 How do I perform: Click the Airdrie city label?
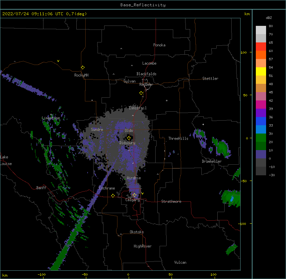click(x=134, y=178)
